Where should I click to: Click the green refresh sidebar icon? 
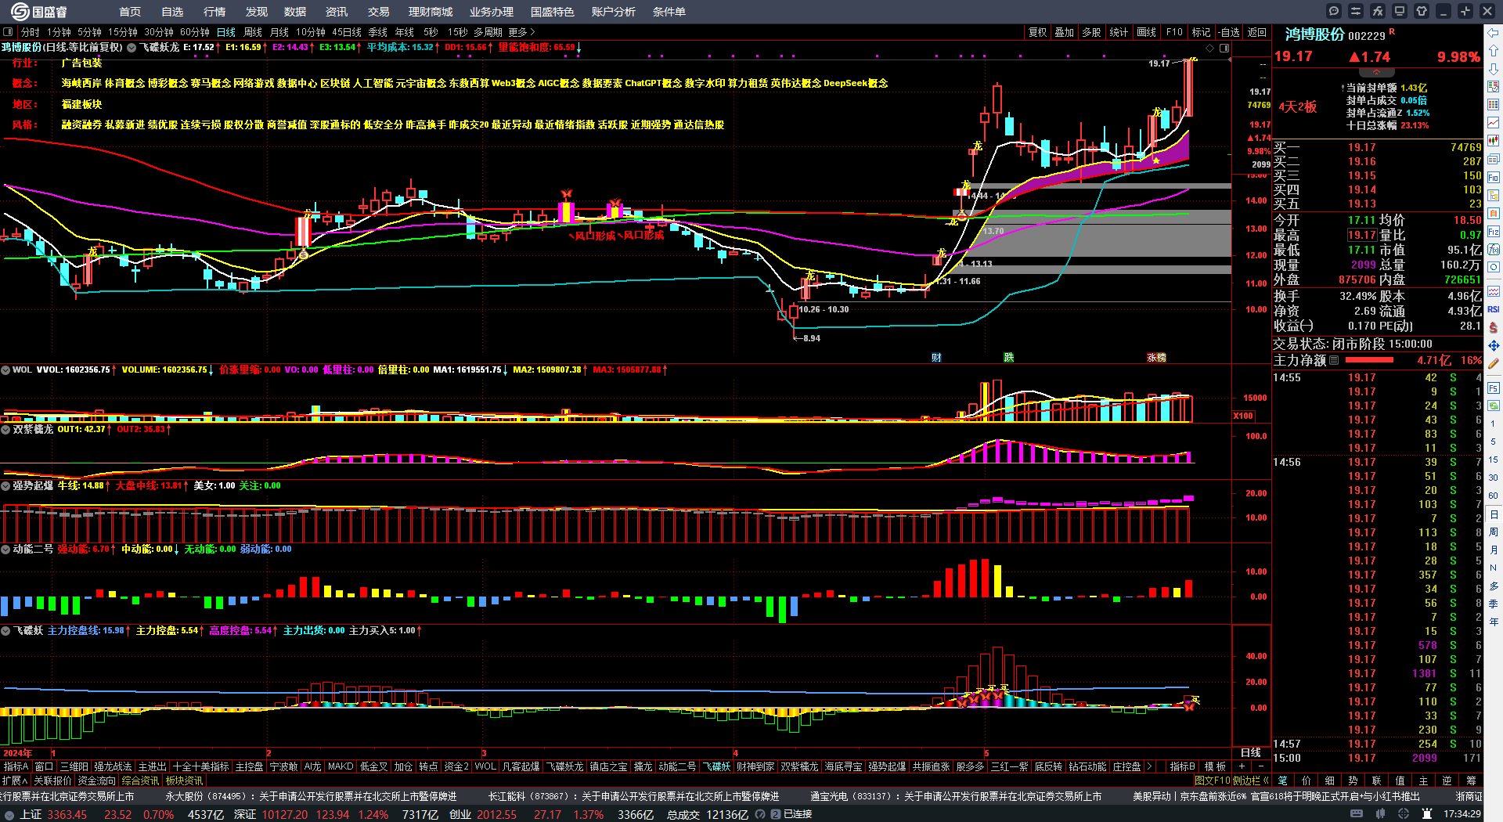point(1494,406)
